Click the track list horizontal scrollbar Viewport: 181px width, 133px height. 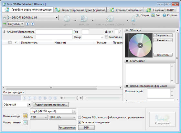51,88
